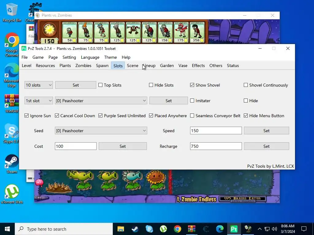The height and width of the screenshot is (235, 314).
Task: Click Set next to slot plant dropdown
Action: pyautogui.click(x=169, y=100)
